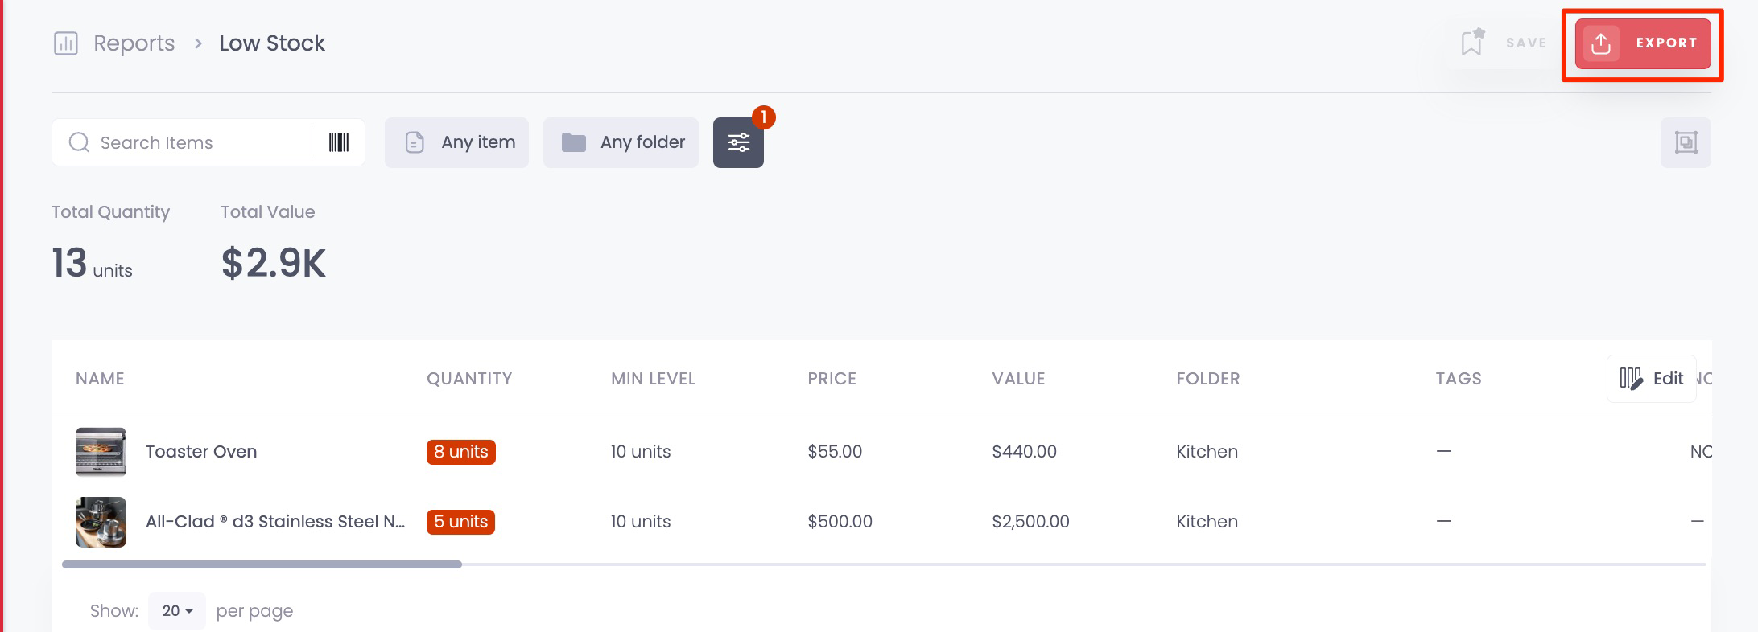Image resolution: width=1758 pixels, height=632 pixels.
Task: Click the Reports chart icon
Action: (x=65, y=43)
